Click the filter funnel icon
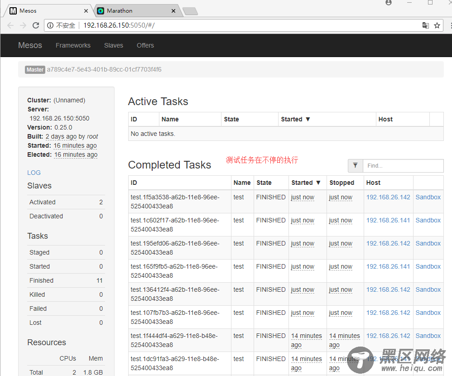 pos(356,165)
